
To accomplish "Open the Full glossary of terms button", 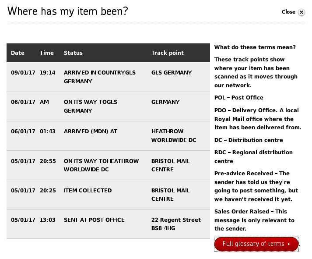I will click(256, 244).
